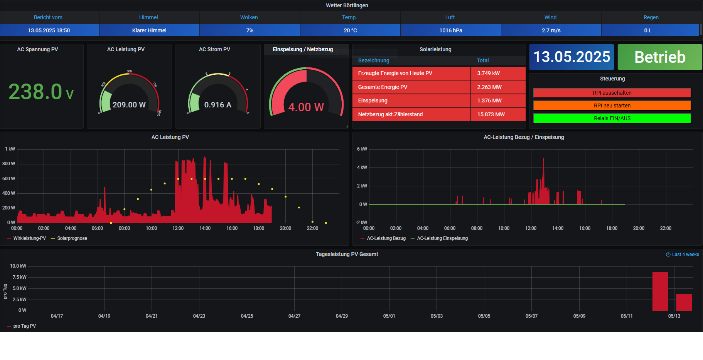Toggle the Solarprognose series label in legend
Viewport: 703px width, 360px height.
click(72, 238)
